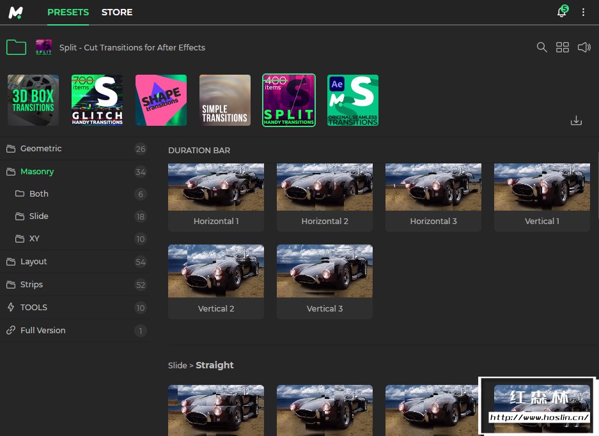Click the Slide > Straight section heading
599x436 pixels.
pos(201,365)
